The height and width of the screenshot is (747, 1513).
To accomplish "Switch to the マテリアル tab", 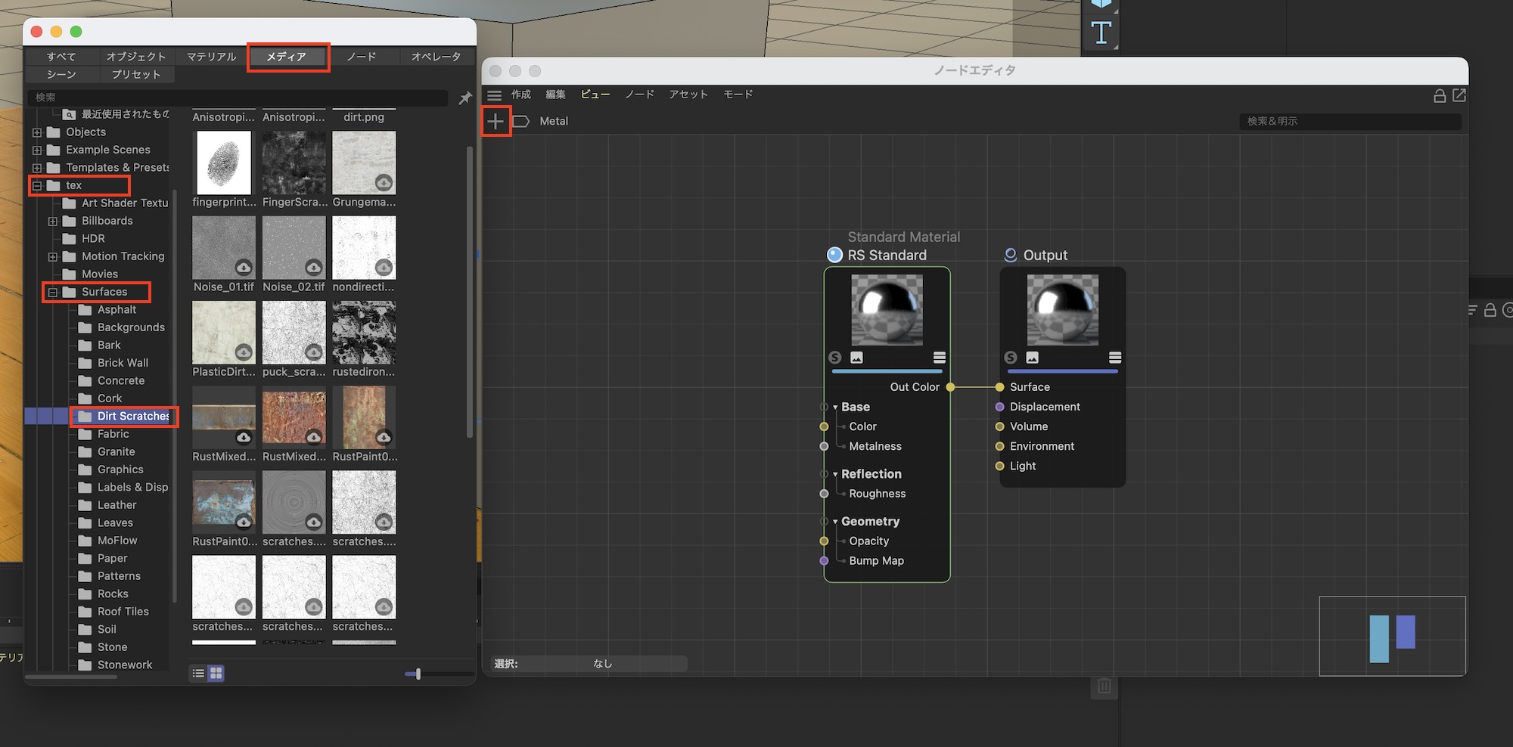I will (211, 57).
